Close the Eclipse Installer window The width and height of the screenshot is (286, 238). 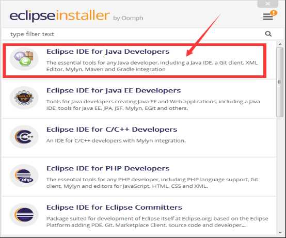coord(267,4)
